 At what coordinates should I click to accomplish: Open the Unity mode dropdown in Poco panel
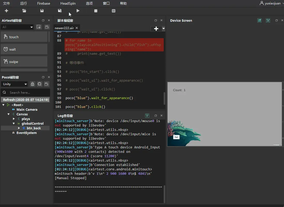tap(14, 84)
